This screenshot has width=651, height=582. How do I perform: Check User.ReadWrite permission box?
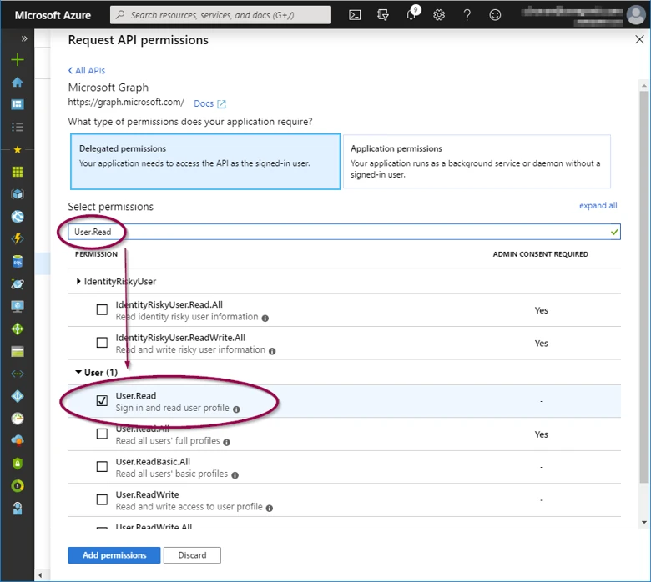pos(102,499)
